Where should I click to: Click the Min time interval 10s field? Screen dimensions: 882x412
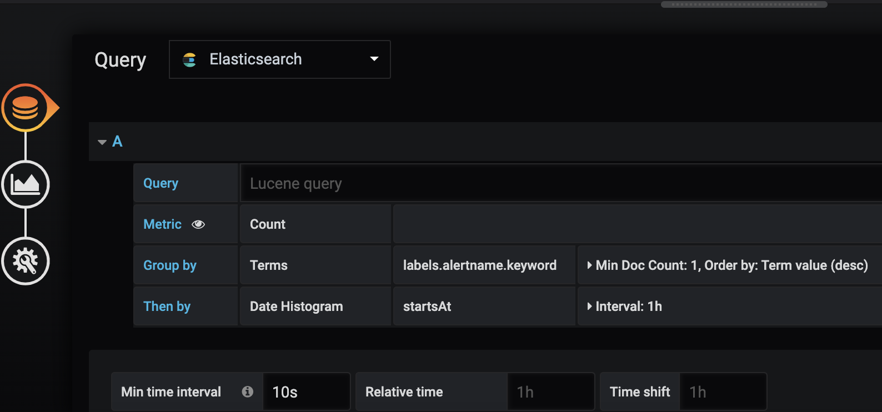(x=307, y=392)
